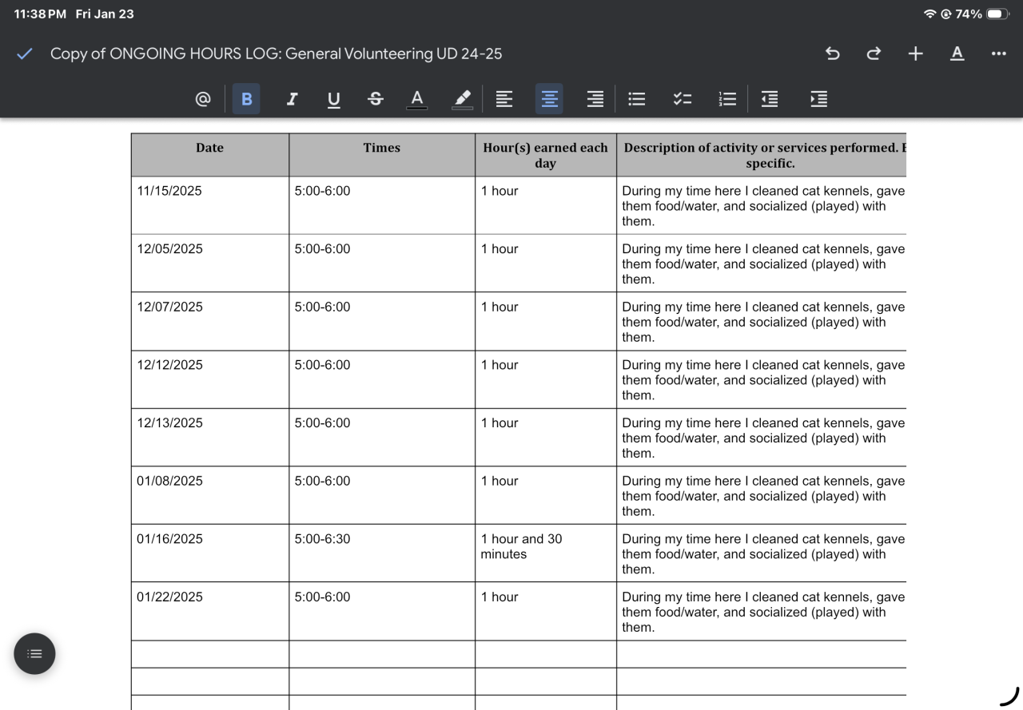The width and height of the screenshot is (1023, 710).
Task: Apply strikethrough formatting
Action: pos(376,99)
